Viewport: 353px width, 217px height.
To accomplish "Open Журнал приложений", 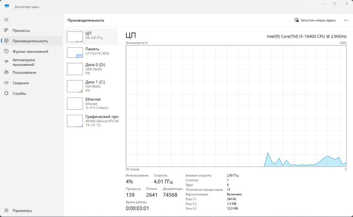I will (x=31, y=51).
